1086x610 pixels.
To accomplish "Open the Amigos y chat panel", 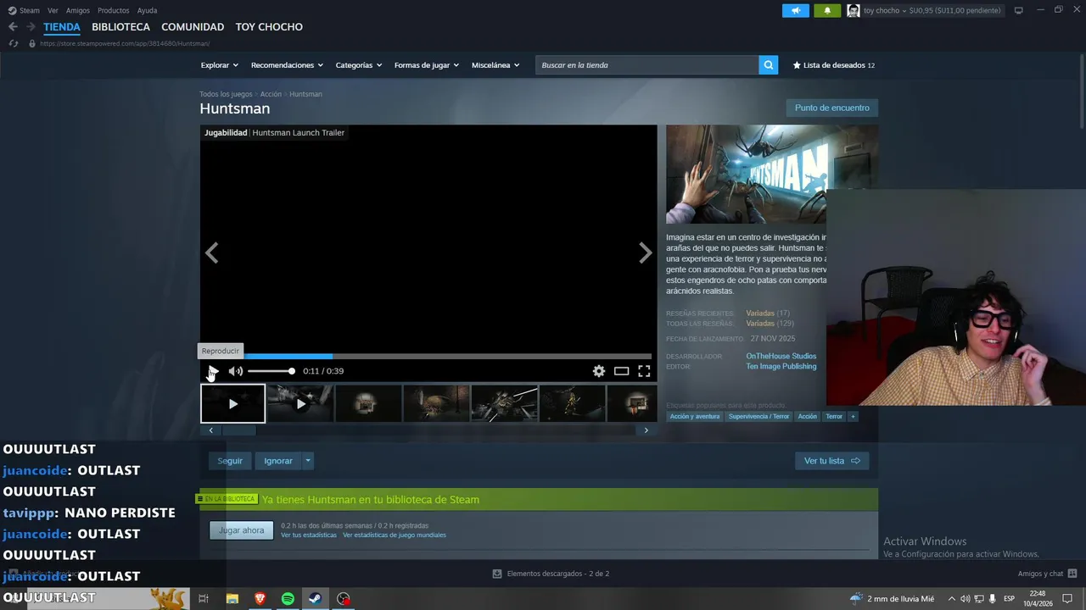I will pos(1048,574).
